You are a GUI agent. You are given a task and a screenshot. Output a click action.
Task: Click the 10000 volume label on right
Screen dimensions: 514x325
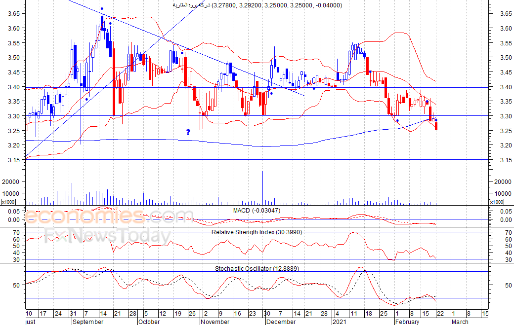[503, 193]
